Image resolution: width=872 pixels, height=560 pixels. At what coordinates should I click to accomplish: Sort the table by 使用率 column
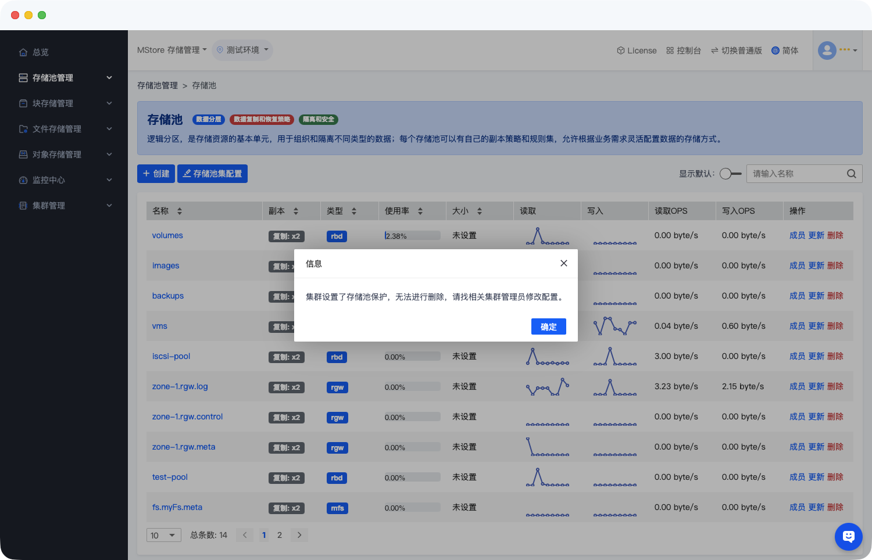[420, 211]
